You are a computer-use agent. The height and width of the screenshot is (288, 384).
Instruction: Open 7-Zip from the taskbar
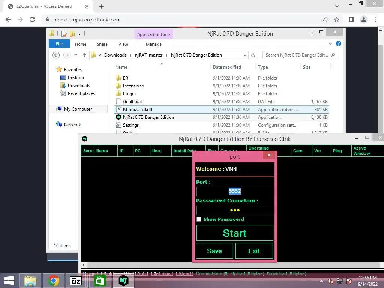pyautogui.click(x=75, y=280)
